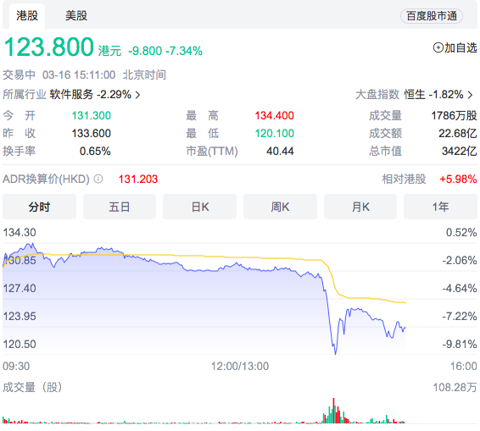The image size is (480, 431).
Task: Click the 大盘指数 恒生 link
Action: tap(415, 95)
